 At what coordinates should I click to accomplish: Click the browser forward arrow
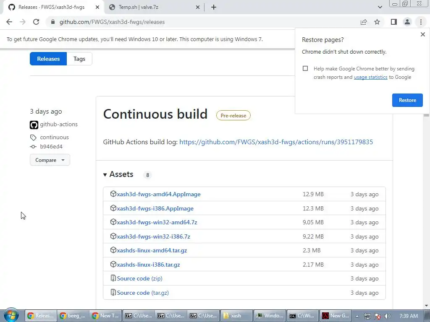(x=23, y=22)
